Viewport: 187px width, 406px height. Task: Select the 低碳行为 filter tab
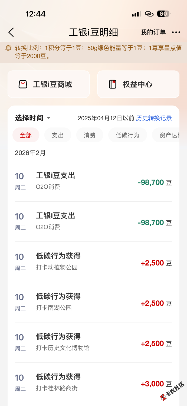127,135
